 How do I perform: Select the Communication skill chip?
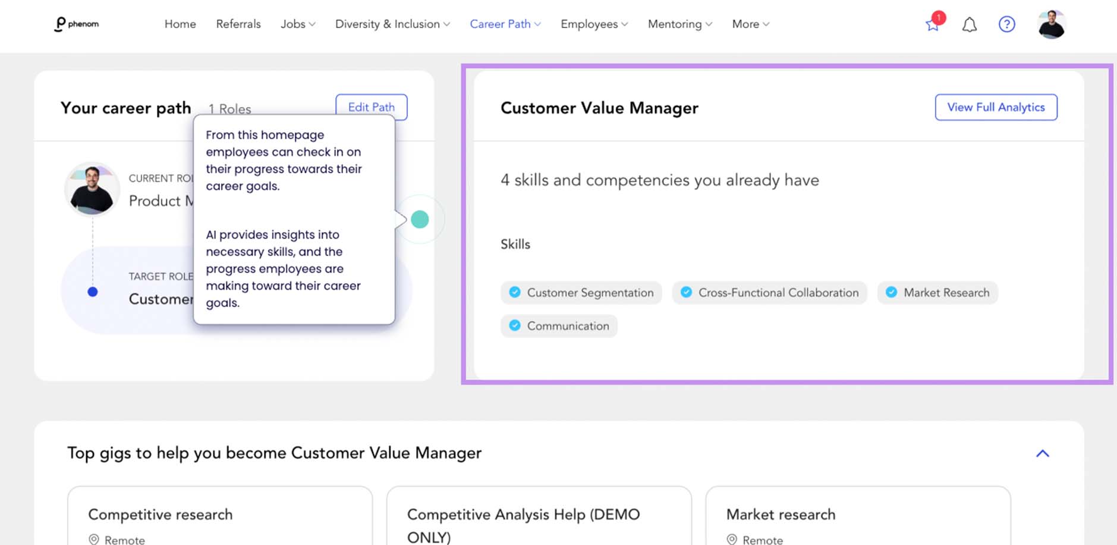(x=559, y=326)
